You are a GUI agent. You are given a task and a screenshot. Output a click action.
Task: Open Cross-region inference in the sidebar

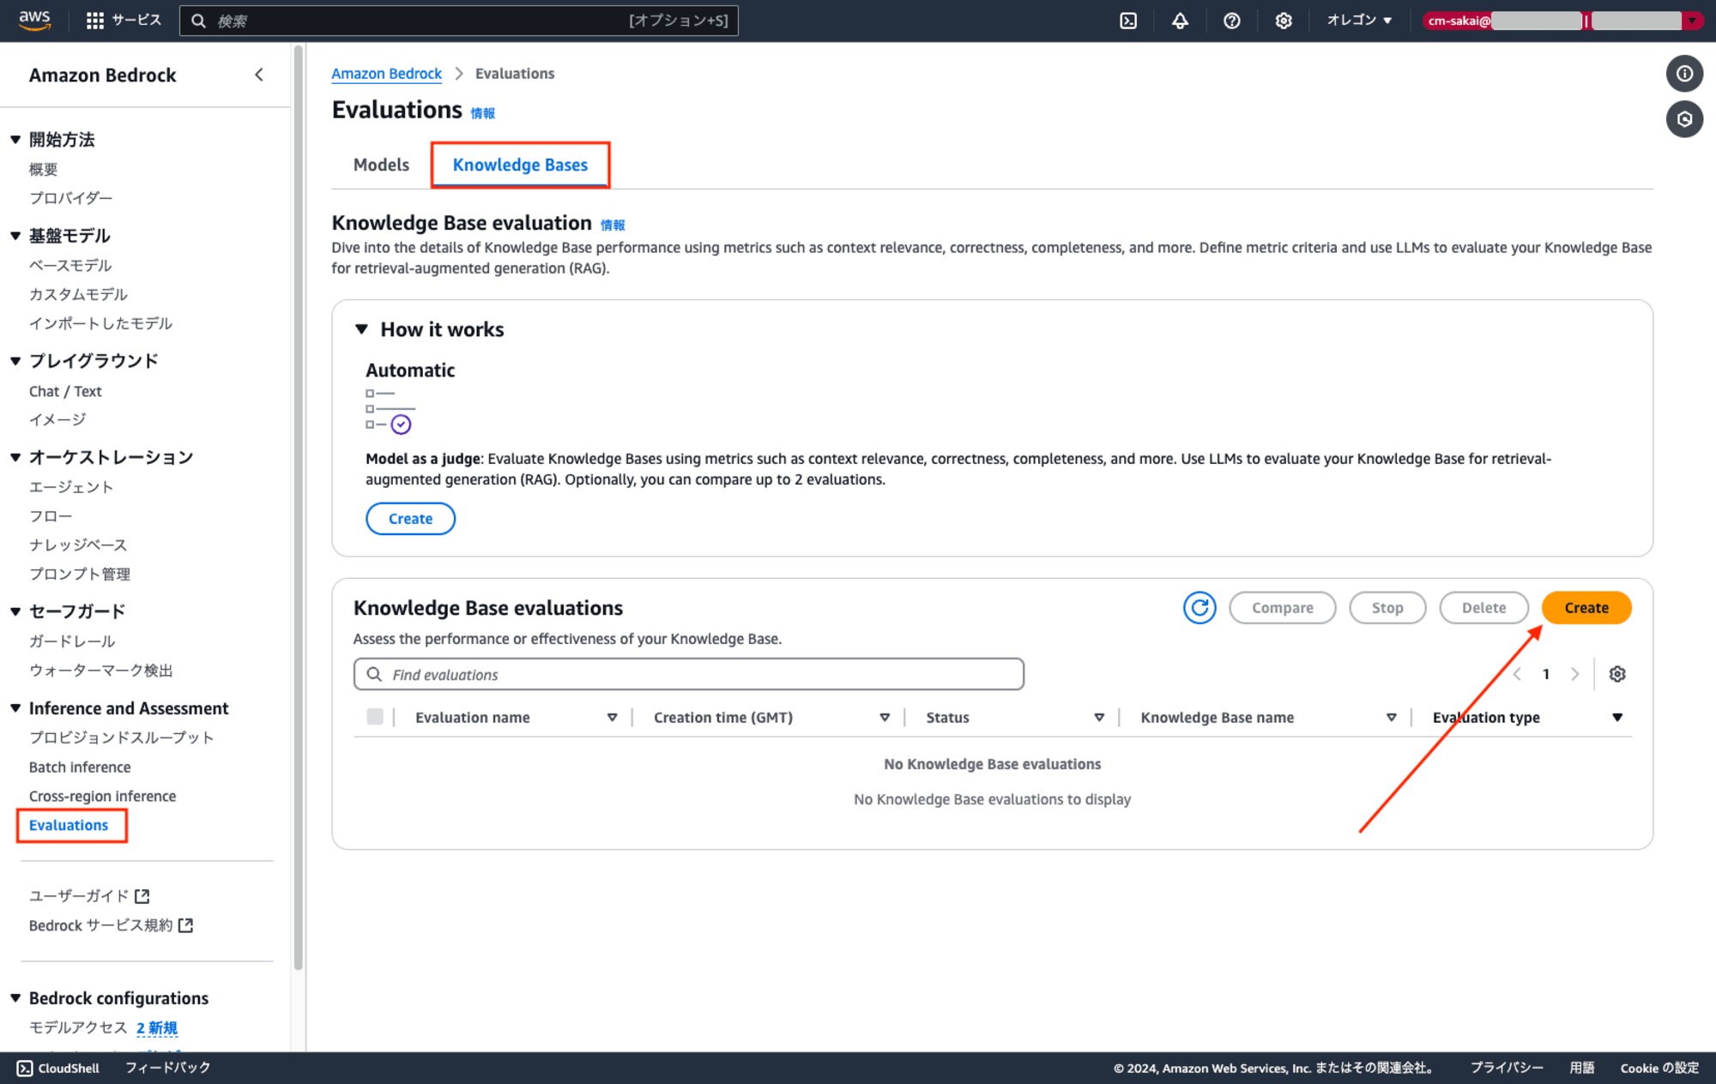pyautogui.click(x=102, y=797)
